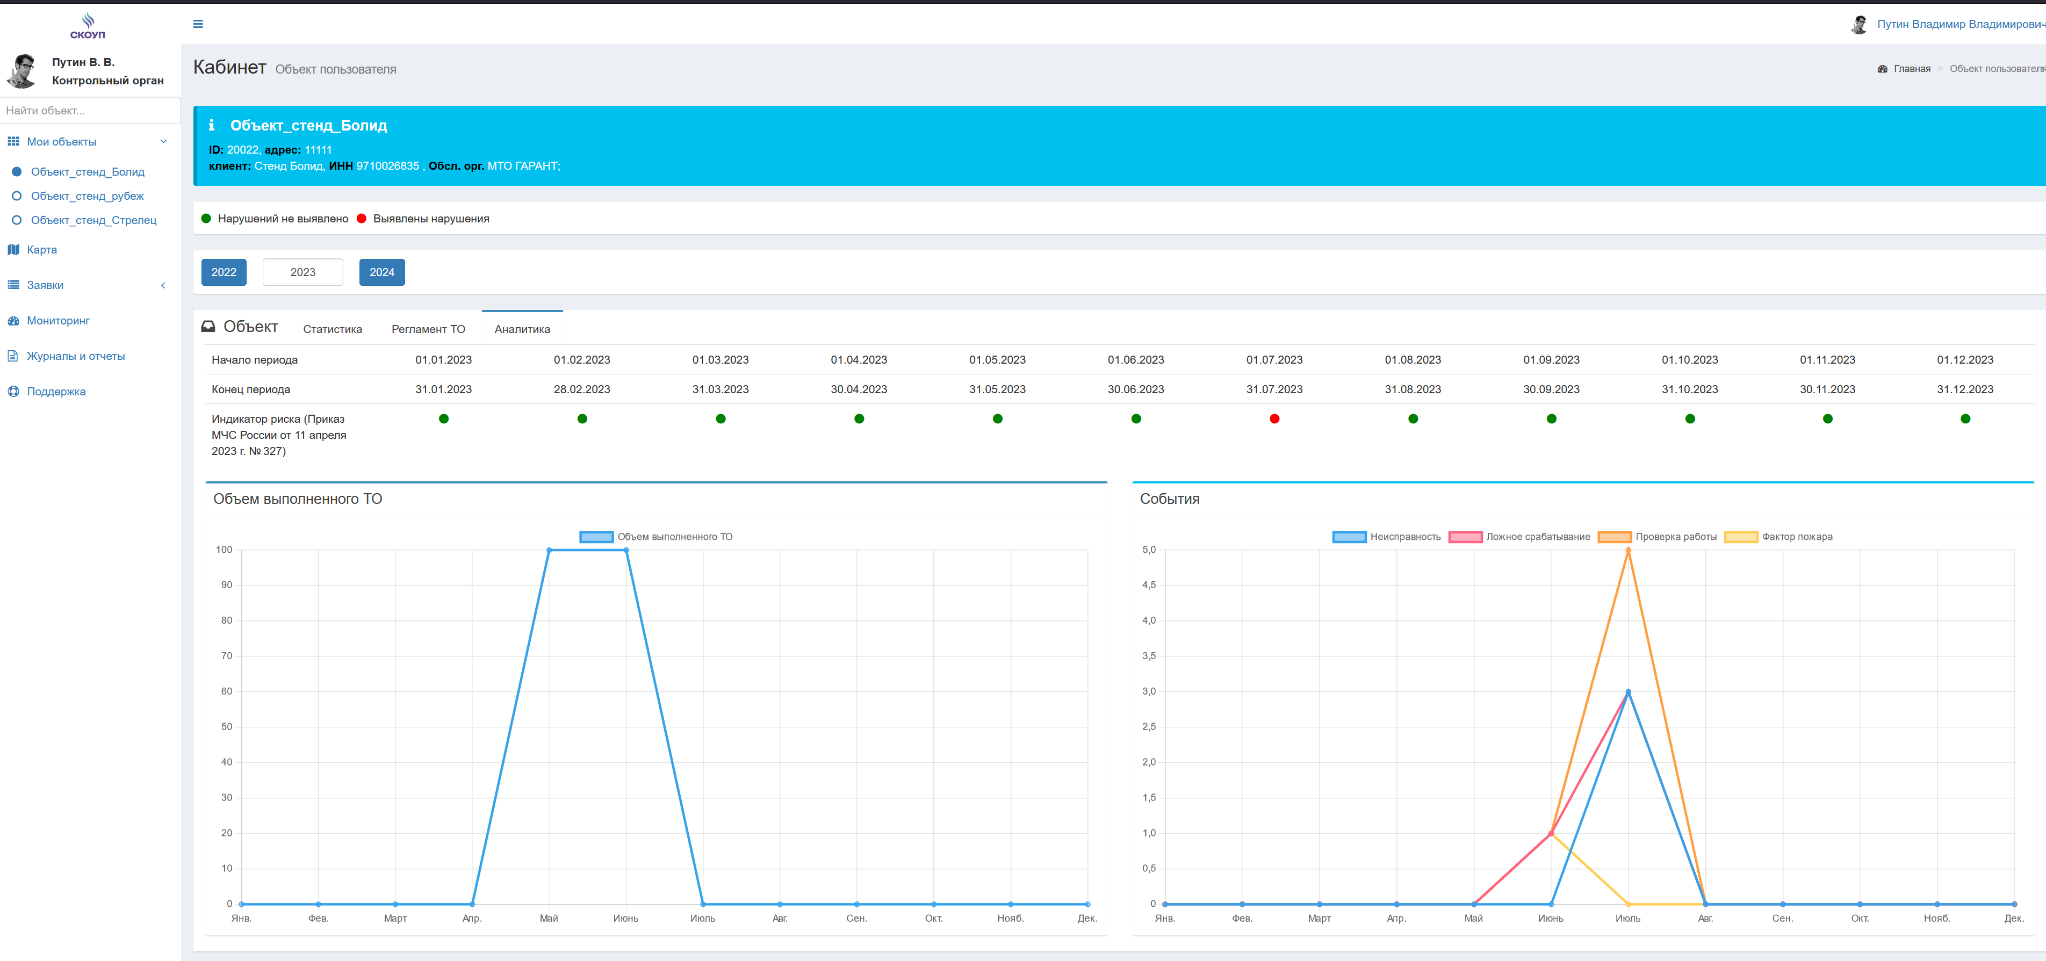Select the 2022 year button
Image resolution: width=2046 pixels, height=961 pixels.
click(224, 272)
